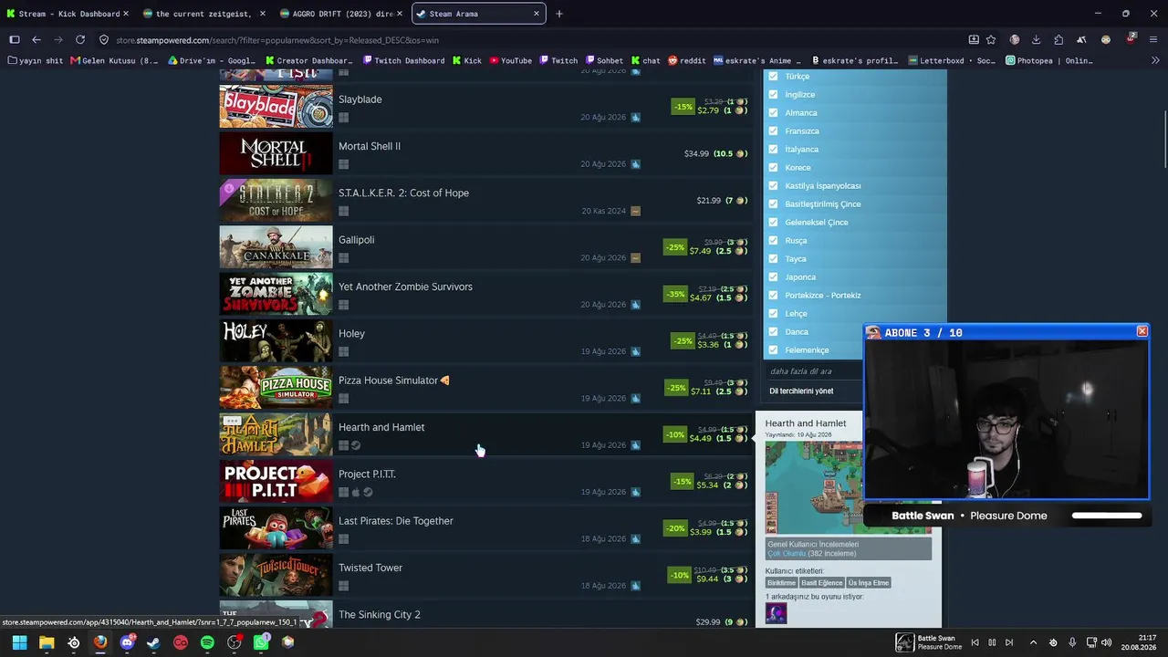The image size is (1168, 657).
Task: Open the Letterboxd bookmark
Action: pyautogui.click(x=953, y=61)
